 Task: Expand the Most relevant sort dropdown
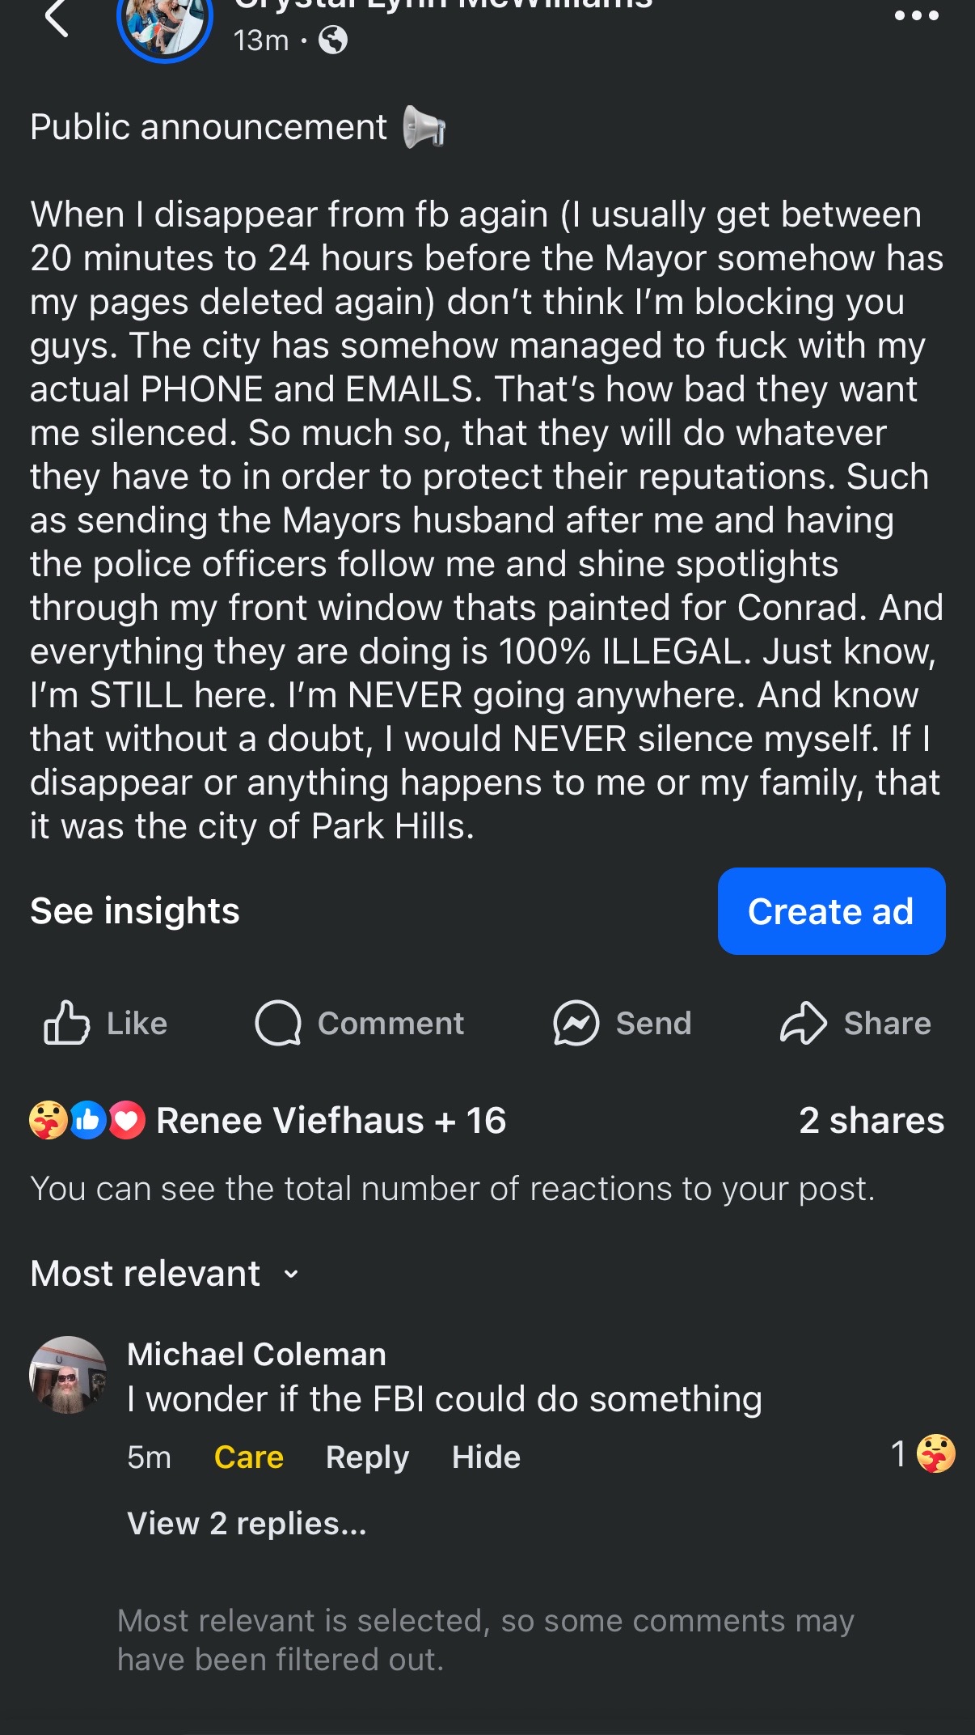[x=165, y=1274]
